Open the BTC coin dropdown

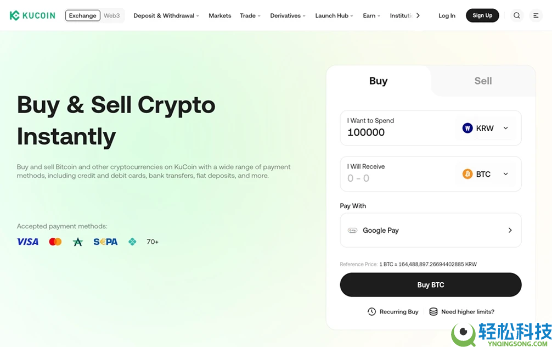pyautogui.click(x=486, y=174)
